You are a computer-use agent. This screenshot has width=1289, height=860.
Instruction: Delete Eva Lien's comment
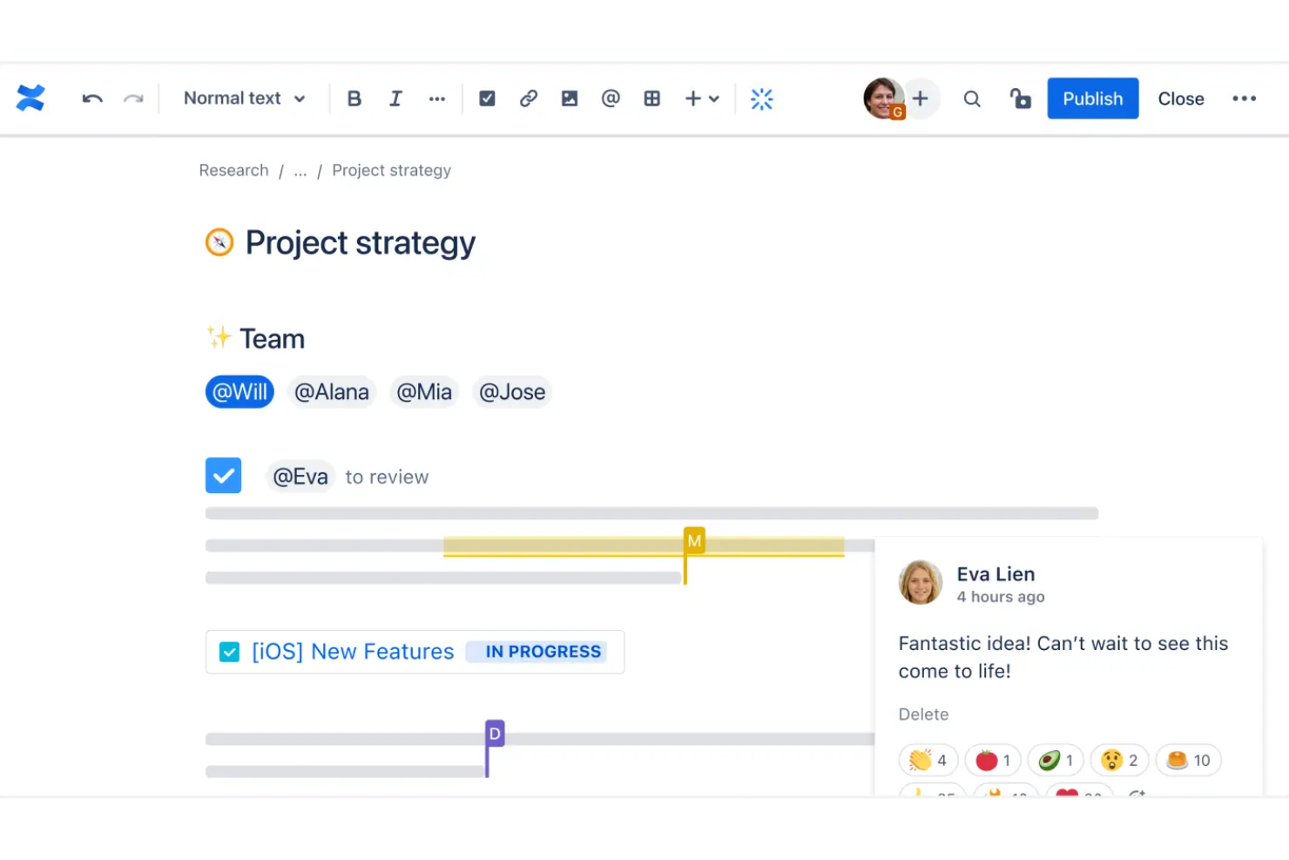923,714
